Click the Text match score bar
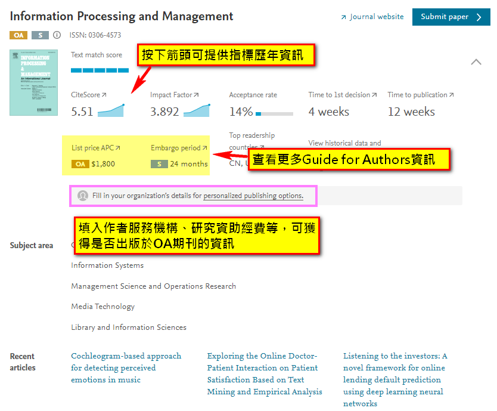 [100, 70]
